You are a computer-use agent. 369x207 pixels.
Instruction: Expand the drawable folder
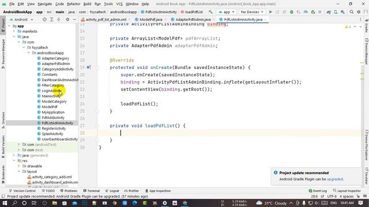18,166
